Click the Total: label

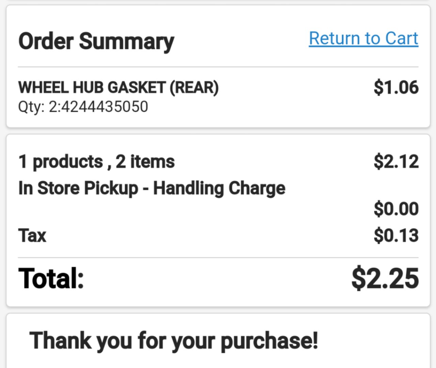(51, 278)
